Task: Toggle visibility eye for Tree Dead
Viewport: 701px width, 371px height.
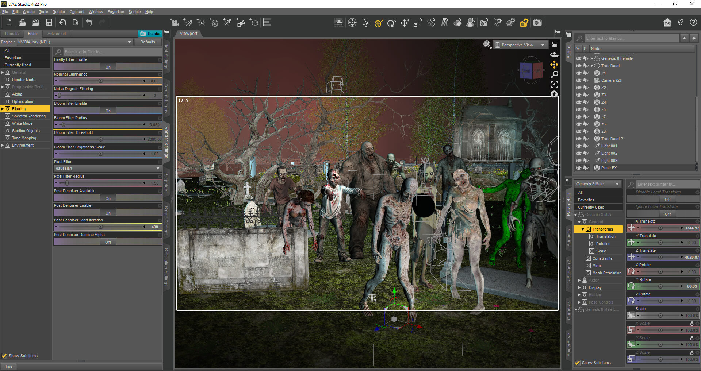Action: point(579,66)
